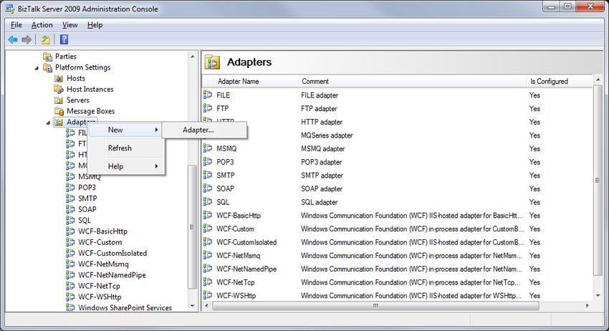Image resolution: width=609 pixels, height=331 pixels.
Task: Open the File menu
Action: click(16, 25)
